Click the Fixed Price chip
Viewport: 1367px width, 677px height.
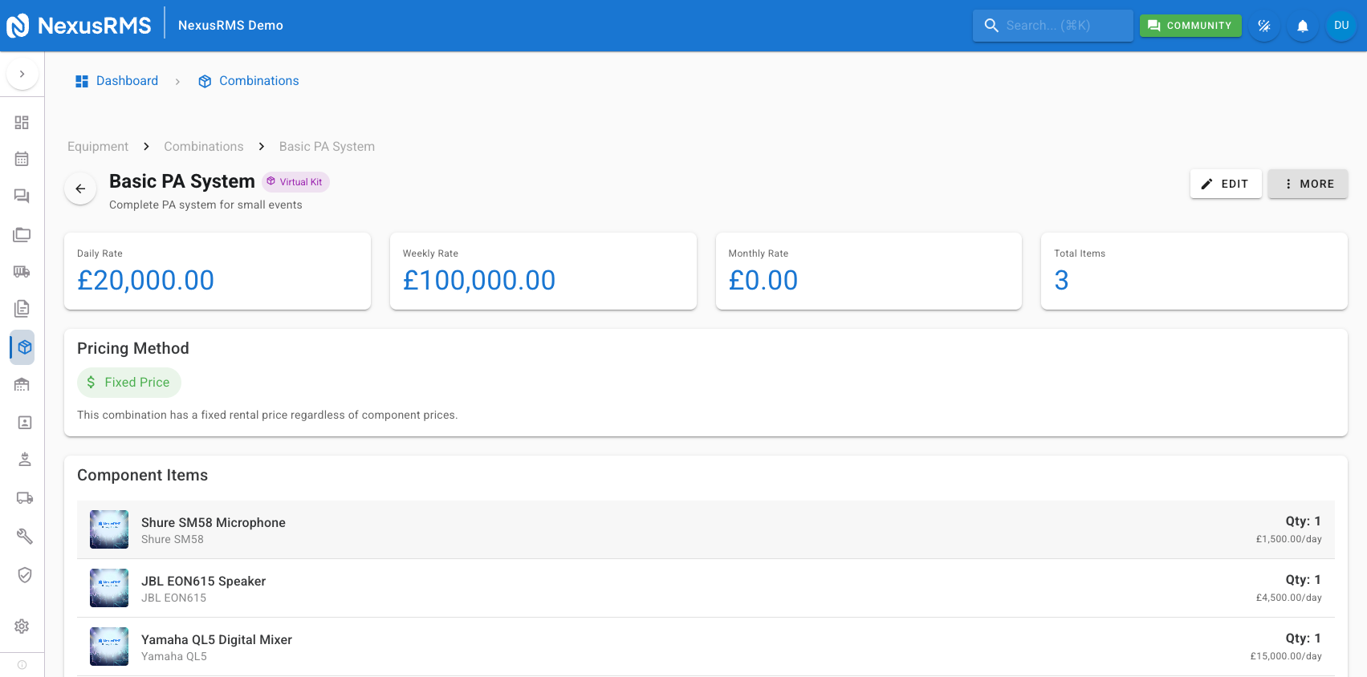point(129,383)
